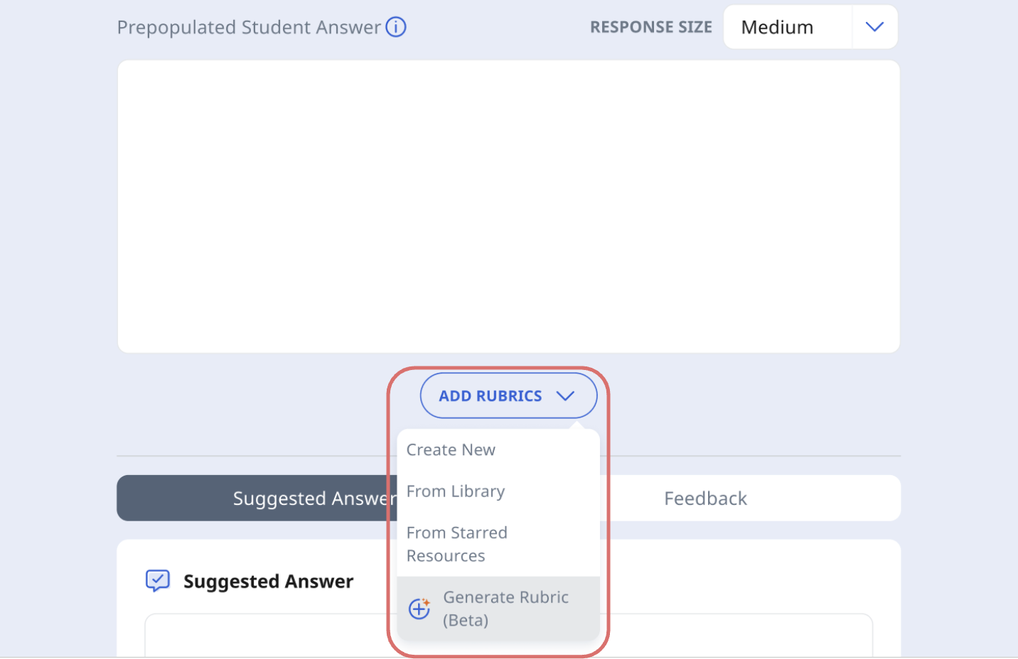
Task: Choose Generate Rubric (Beta) option
Action: [x=505, y=609]
